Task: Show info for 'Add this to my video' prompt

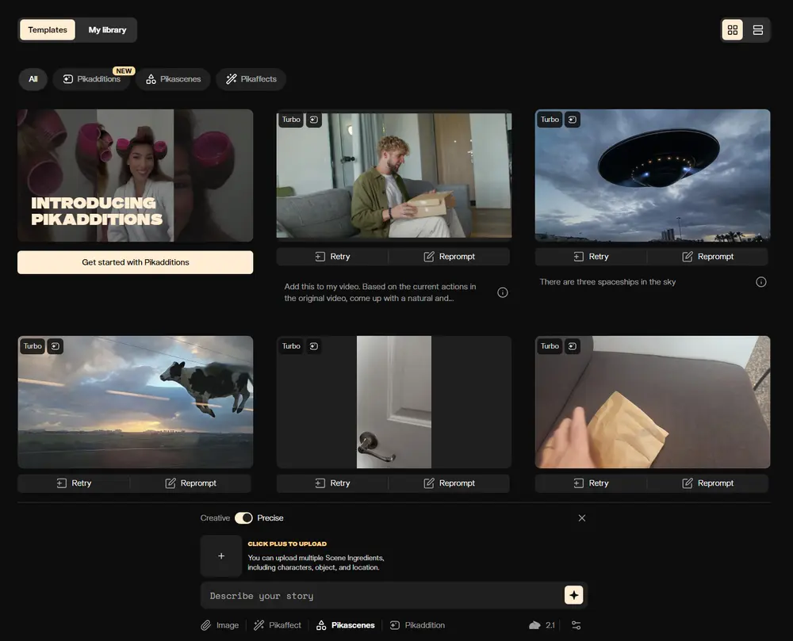Action: [x=502, y=292]
